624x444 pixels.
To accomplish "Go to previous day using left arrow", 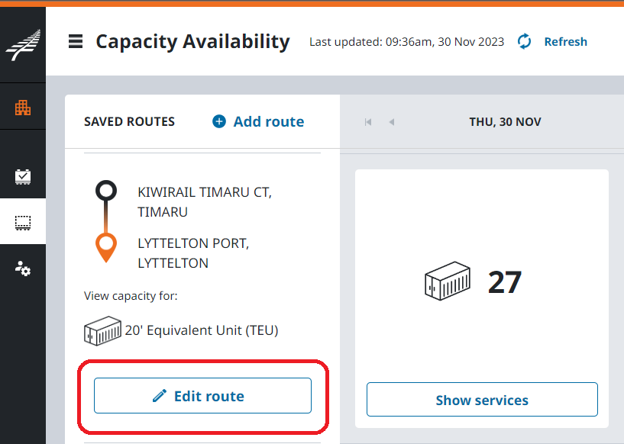I will (392, 122).
